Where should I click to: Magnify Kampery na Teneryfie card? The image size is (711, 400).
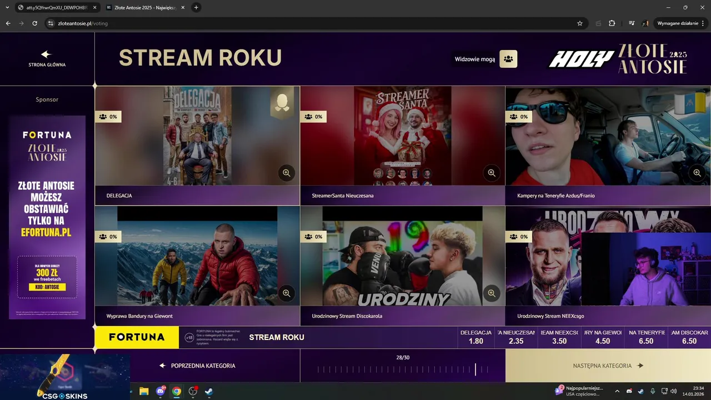coord(697,173)
